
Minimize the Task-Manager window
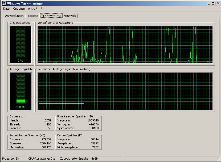(208, 3)
